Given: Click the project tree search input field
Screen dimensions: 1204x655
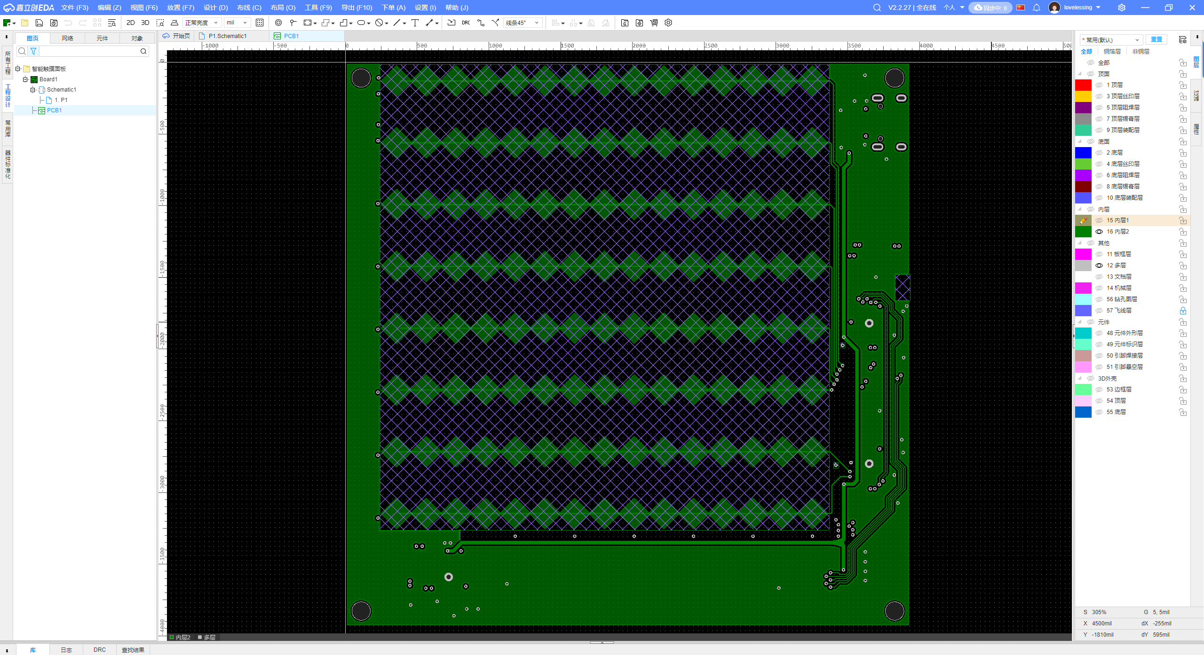Looking at the screenshot, I should coord(89,51).
